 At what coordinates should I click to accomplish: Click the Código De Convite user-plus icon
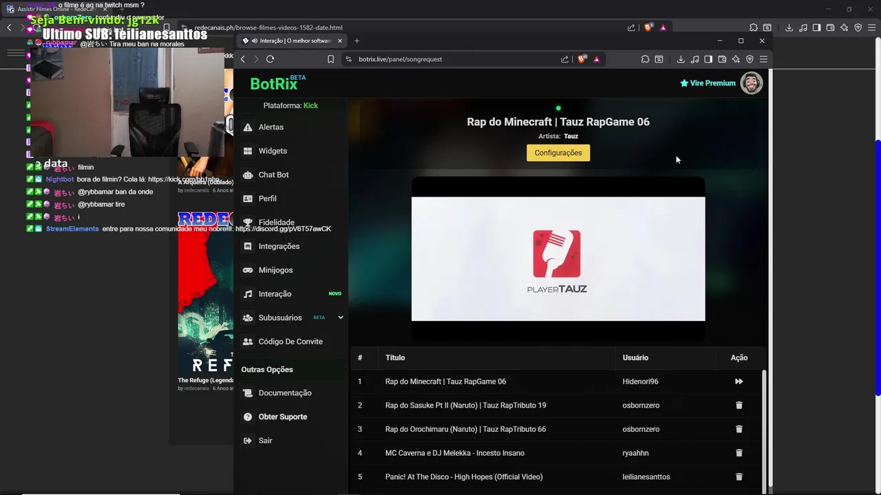click(x=248, y=342)
